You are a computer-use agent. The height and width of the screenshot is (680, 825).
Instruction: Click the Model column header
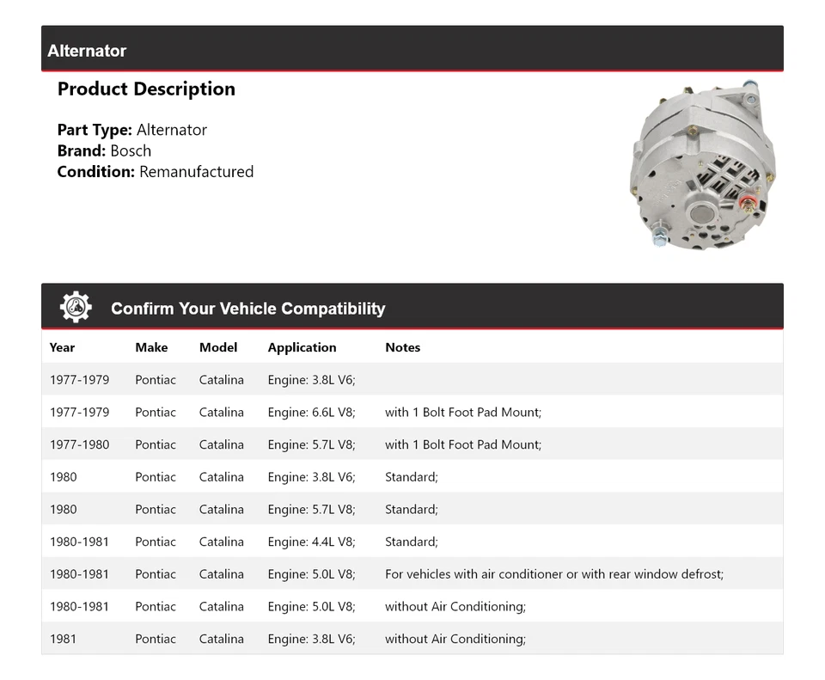[218, 347]
